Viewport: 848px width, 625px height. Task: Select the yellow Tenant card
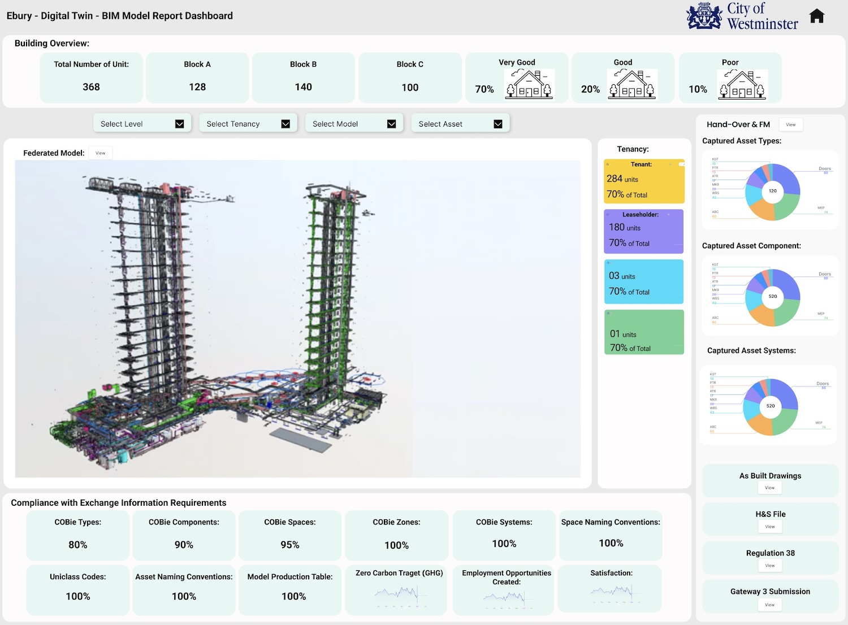coord(644,180)
